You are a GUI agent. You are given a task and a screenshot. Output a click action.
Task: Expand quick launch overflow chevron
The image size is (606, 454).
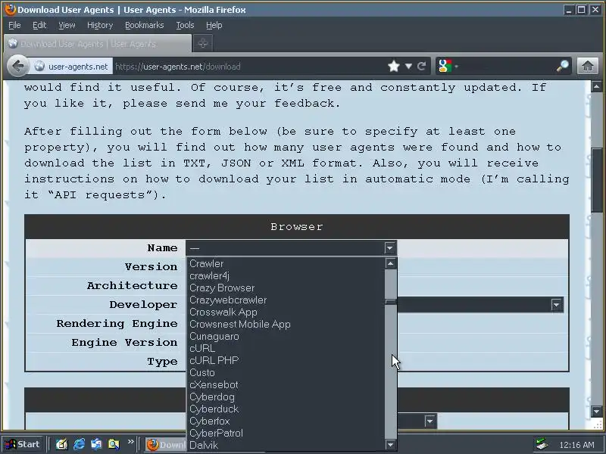click(130, 441)
